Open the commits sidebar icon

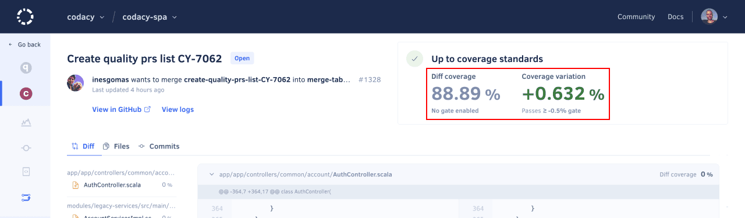[x=26, y=148]
